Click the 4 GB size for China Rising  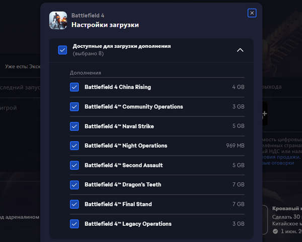238,87
